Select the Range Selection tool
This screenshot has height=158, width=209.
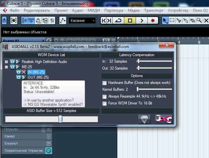pyautogui.click(x=172, y=21)
